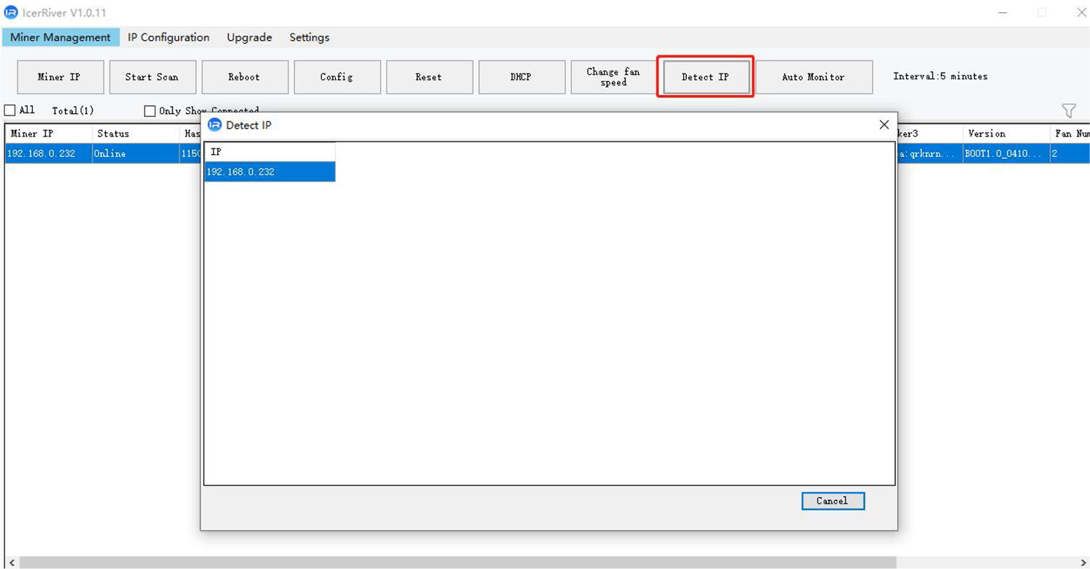The height and width of the screenshot is (569, 1090).
Task: Select the Miner Management tab
Action: click(61, 37)
